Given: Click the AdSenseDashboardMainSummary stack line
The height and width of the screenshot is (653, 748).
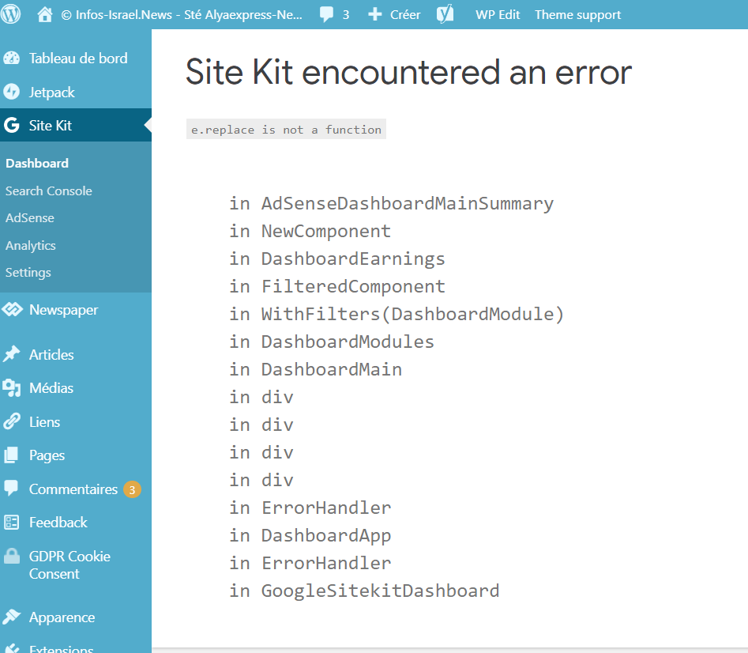Looking at the screenshot, I should click(391, 203).
